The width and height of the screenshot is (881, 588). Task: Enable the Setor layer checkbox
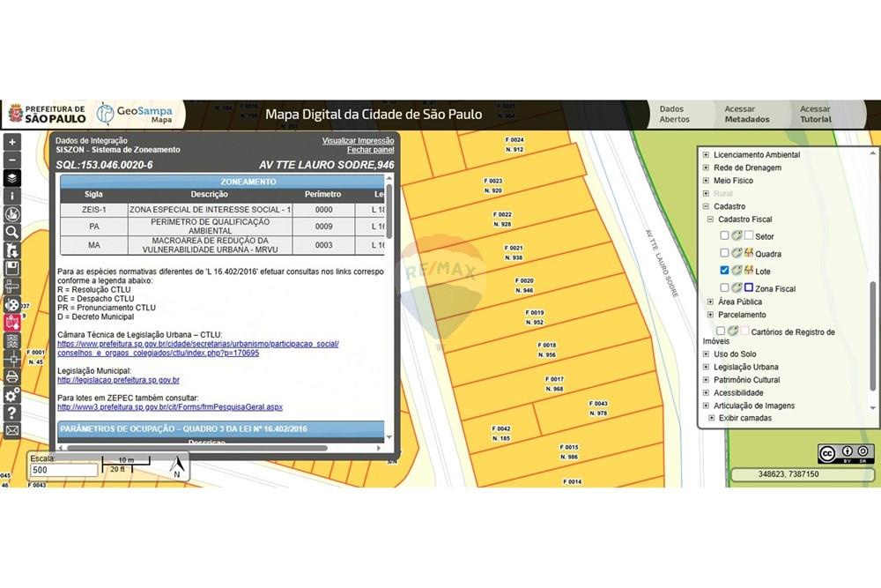tap(724, 236)
